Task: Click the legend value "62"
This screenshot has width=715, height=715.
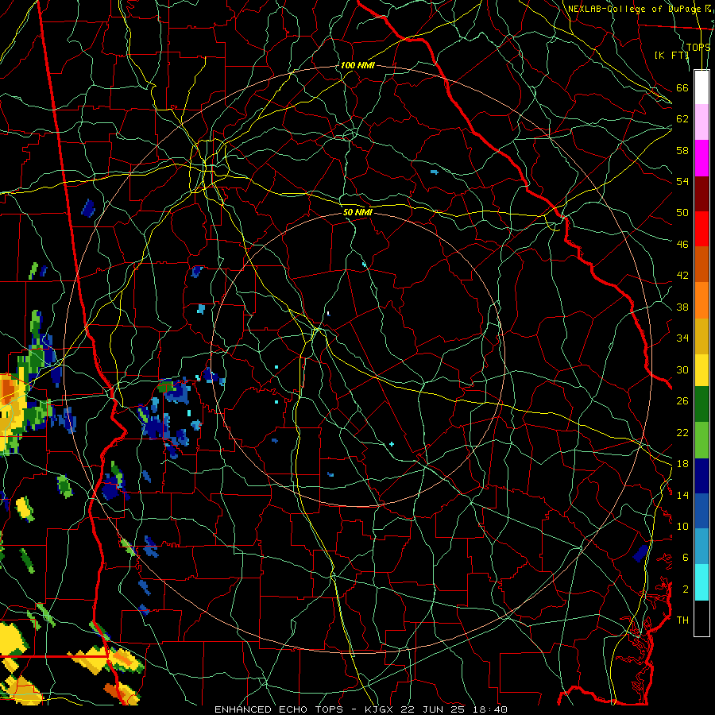Action: [x=682, y=119]
